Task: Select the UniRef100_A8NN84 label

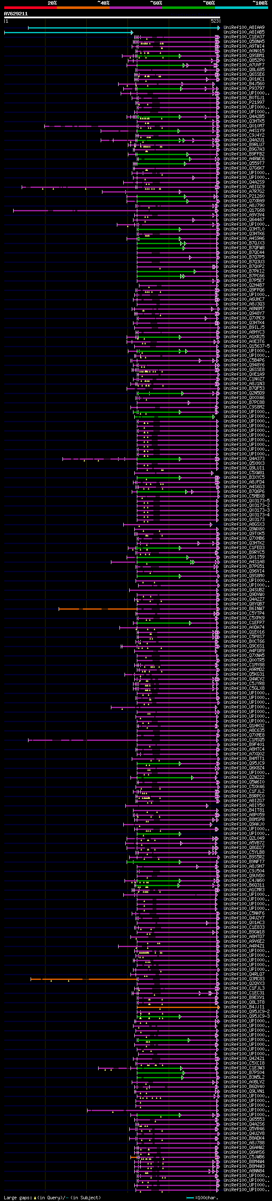Action: pyautogui.click(x=244, y=1171)
